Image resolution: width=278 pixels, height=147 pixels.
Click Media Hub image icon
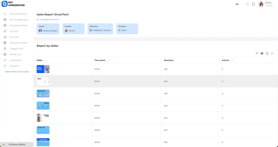(5, 54)
